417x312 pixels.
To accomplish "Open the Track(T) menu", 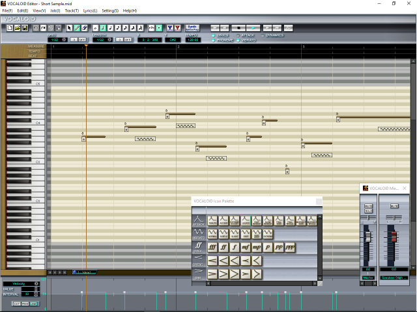I will click(72, 10).
